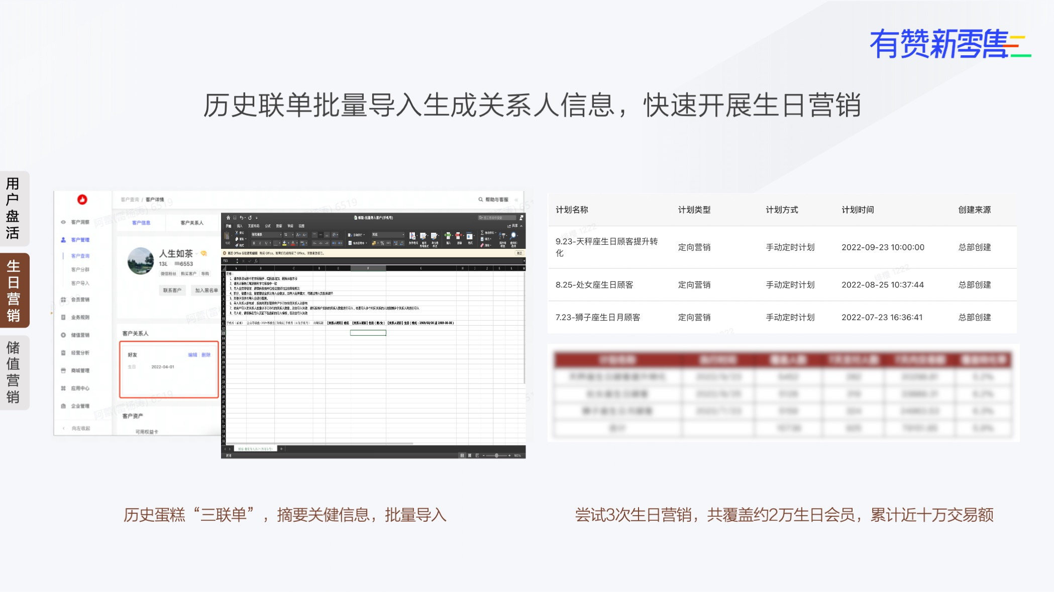
Task: Click Excel redo arrow
Action: [250, 218]
